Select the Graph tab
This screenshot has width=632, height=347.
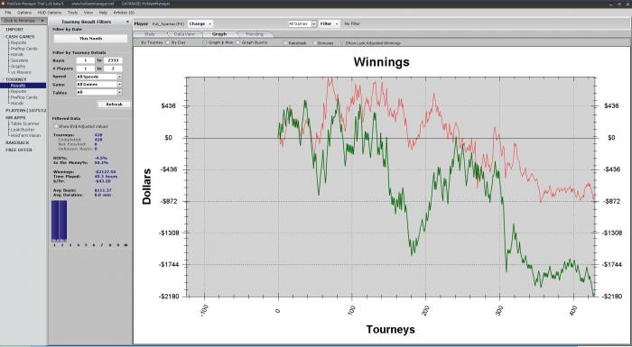[219, 34]
